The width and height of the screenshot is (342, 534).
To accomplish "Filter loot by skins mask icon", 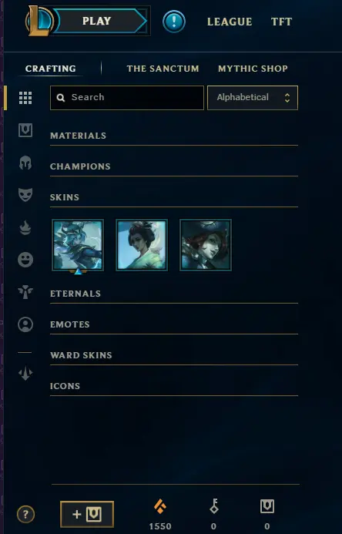I will tap(25, 195).
